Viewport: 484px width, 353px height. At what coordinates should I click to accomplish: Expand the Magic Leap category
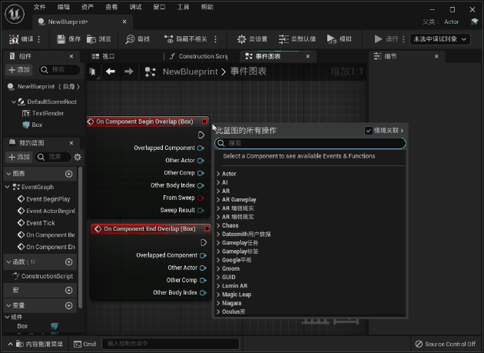(x=218, y=295)
